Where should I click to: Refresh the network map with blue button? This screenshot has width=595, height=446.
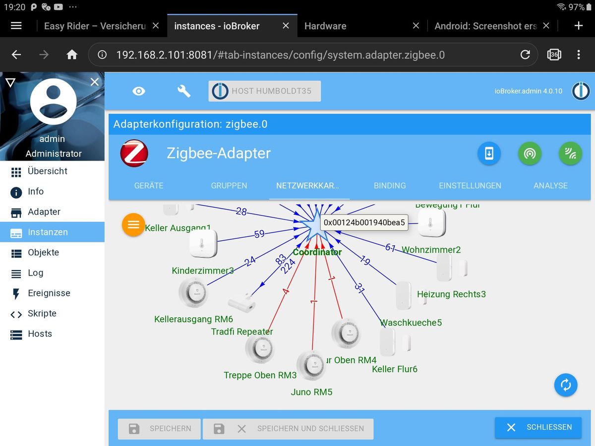point(566,385)
